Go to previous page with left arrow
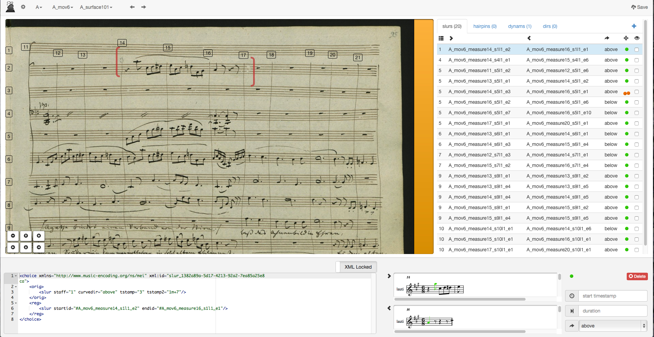 coord(132,7)
